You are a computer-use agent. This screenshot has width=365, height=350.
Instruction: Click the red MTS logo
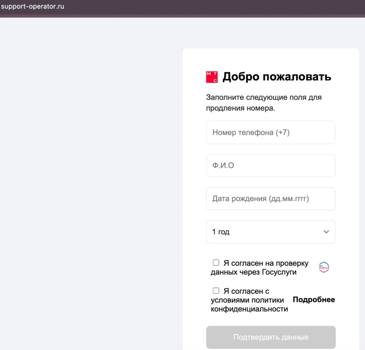[x=212, y=77]
